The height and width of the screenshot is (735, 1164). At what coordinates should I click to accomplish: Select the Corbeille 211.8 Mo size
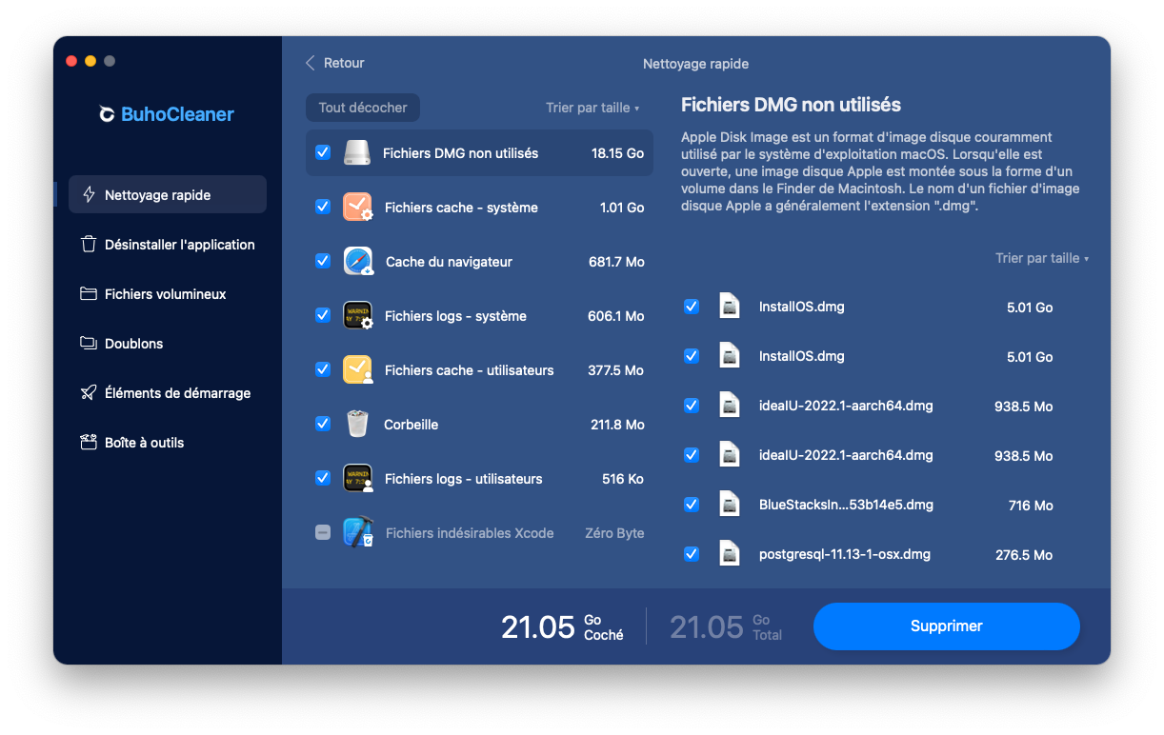point(617,425)
